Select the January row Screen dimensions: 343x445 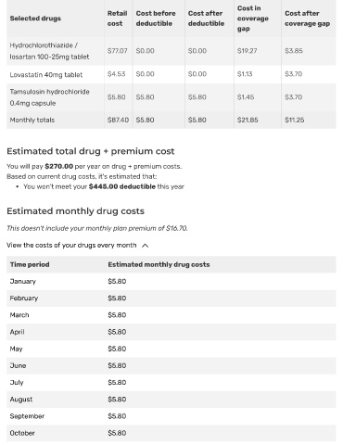coord(171,281)
